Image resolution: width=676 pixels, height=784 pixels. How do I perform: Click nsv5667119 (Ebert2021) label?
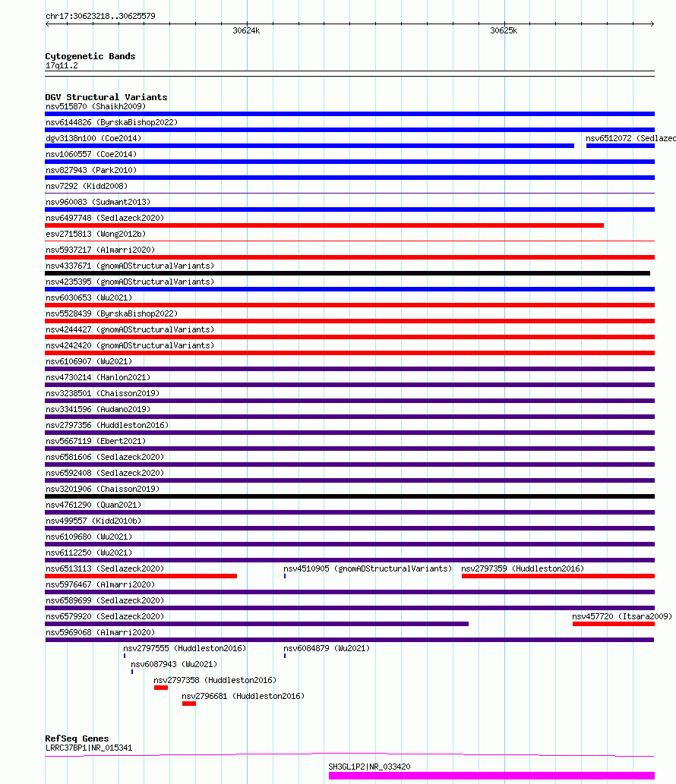click(96, 442)
